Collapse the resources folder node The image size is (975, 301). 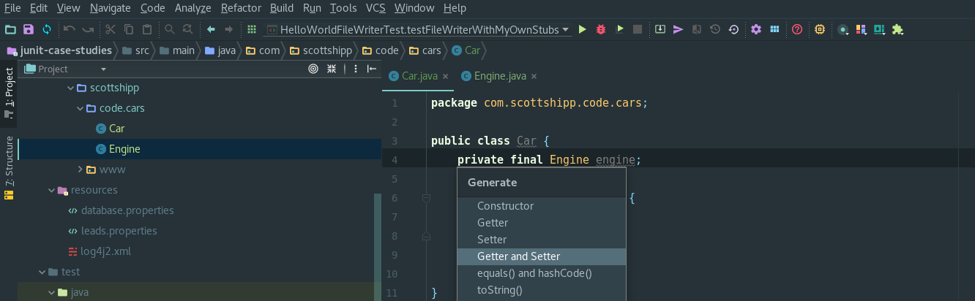pos(51,190)
